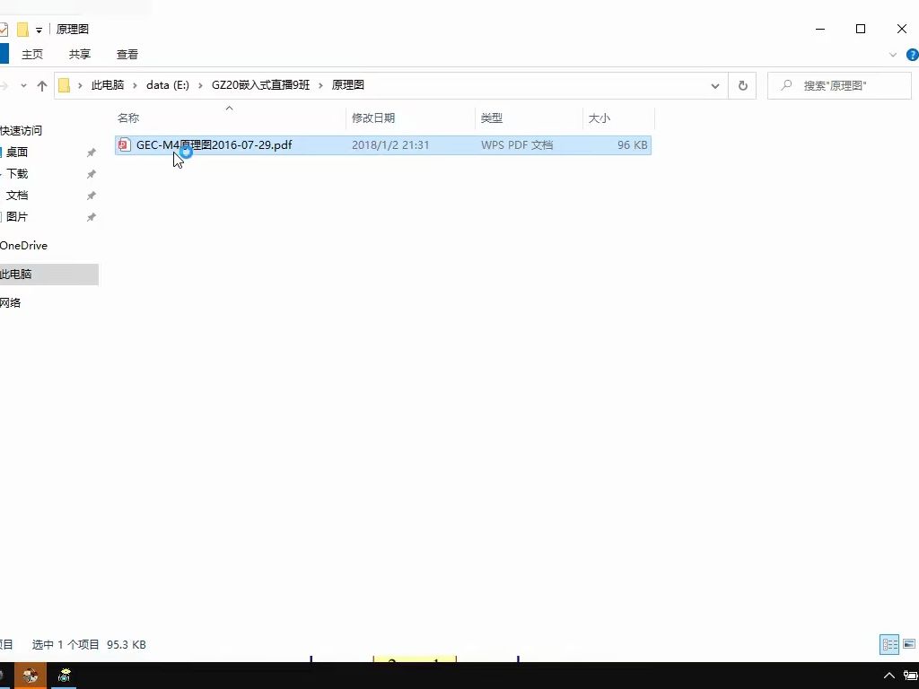Open the orange app on the taskbar
This screenshot has height=689, width=919.
click(x=30, y=675)
